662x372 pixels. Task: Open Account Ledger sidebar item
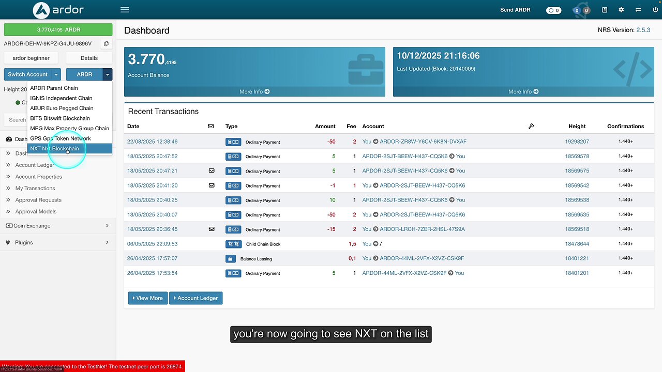pos(35,165)
